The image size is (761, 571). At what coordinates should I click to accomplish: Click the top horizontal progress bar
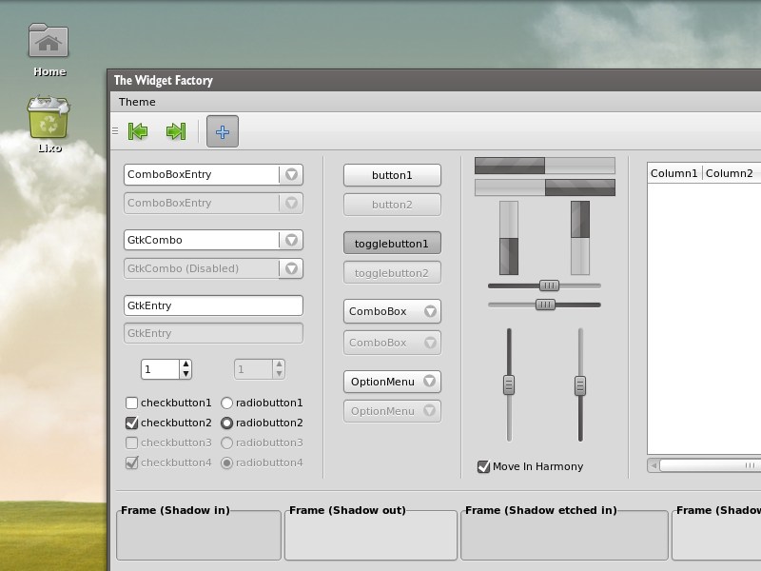(545, 166)
